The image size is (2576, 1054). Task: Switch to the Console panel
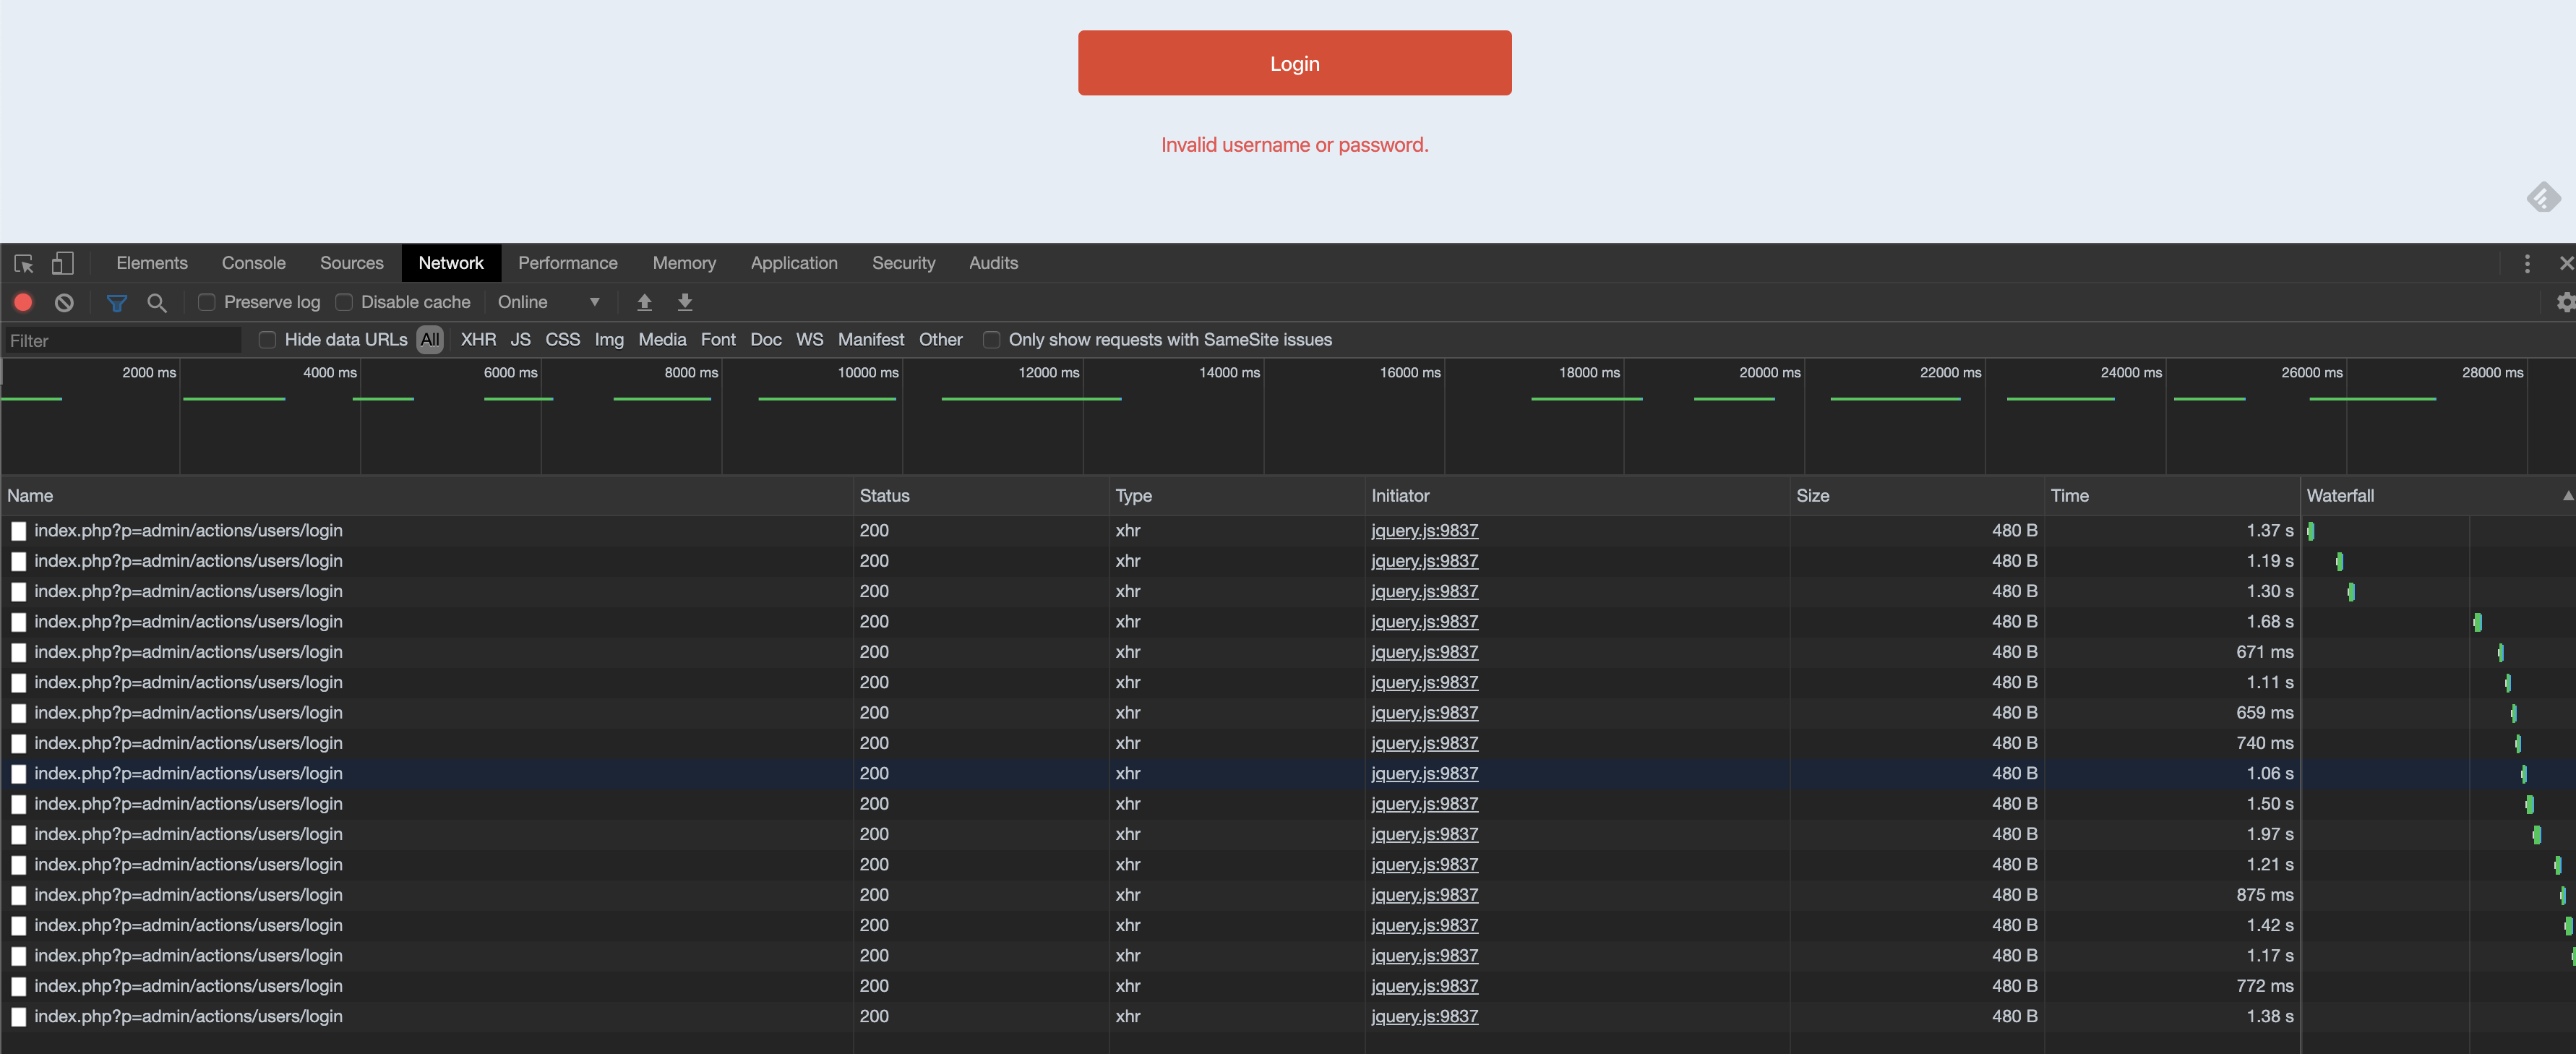(x=253, y=263)
